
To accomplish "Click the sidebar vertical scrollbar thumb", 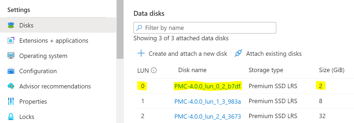I will point(120,29).
